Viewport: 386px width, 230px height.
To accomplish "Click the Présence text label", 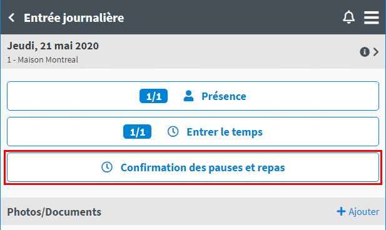I will pyautogui.click(x=224, y=96).
